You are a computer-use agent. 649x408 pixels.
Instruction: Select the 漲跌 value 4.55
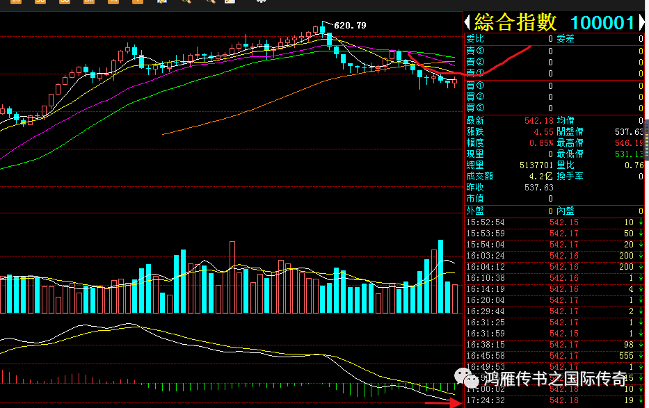543,132
